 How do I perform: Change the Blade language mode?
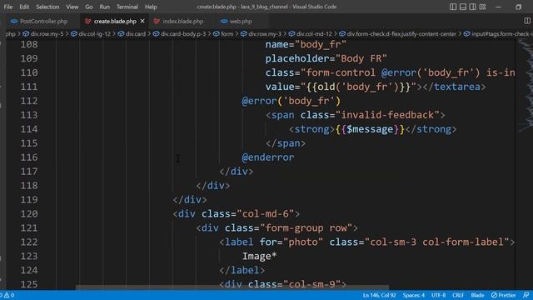coord(477,295)
